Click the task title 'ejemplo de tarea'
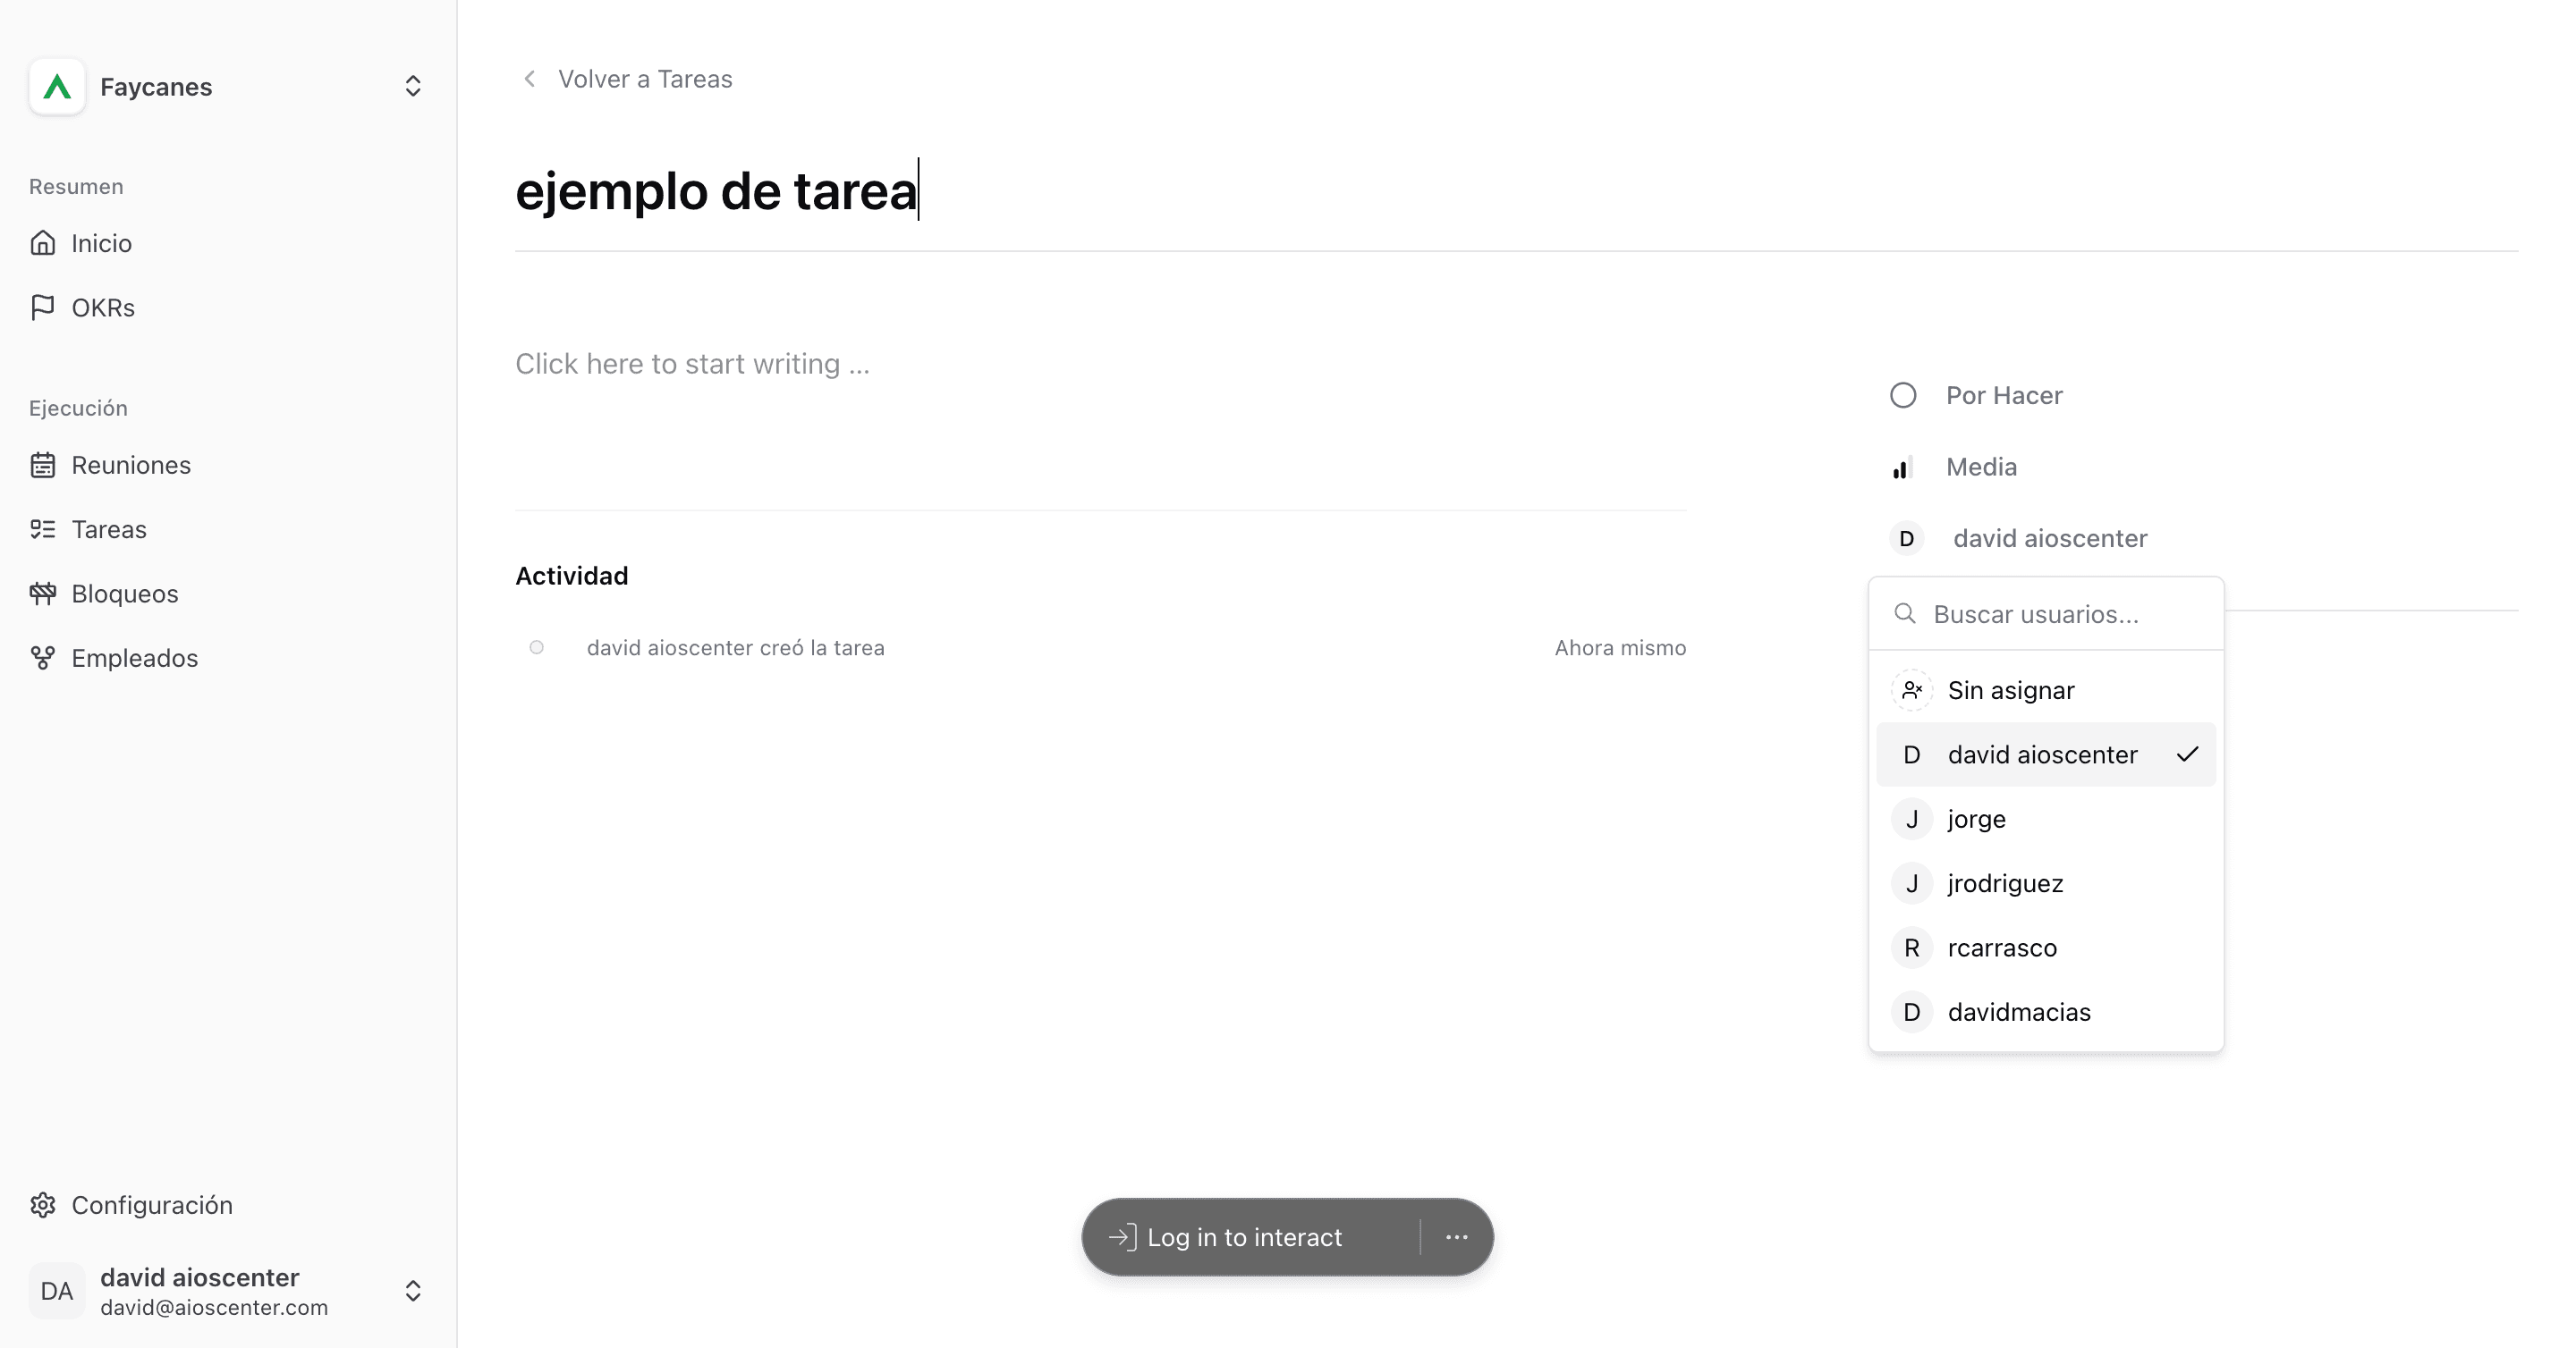2576x1348 pixels. coord(716,191)
